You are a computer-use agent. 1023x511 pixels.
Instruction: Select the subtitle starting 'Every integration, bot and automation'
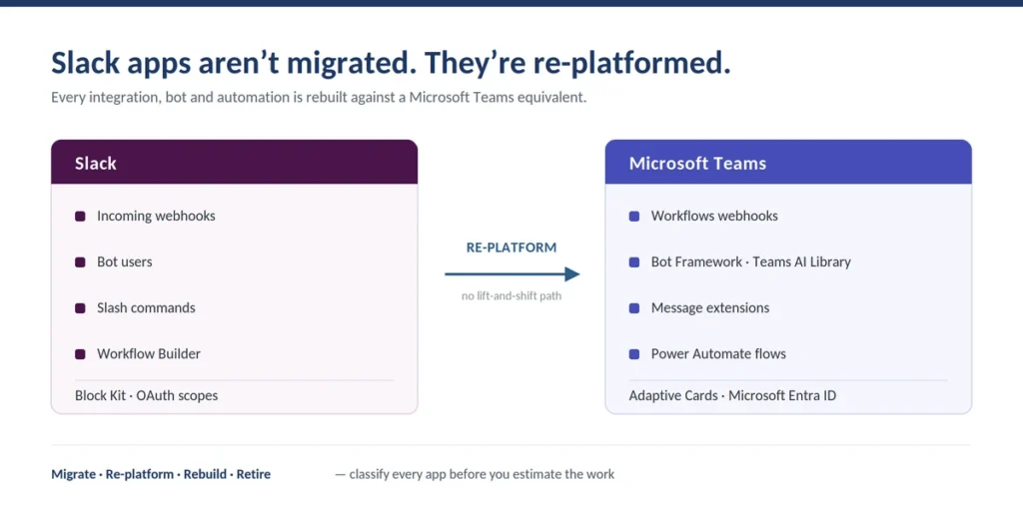click(319, 99)
